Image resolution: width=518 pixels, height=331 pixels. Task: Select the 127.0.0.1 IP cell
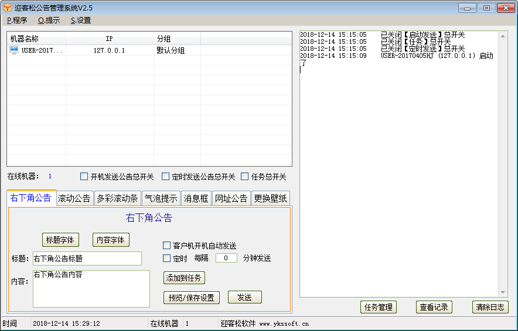pyautogui.click(x=110, y=50)
